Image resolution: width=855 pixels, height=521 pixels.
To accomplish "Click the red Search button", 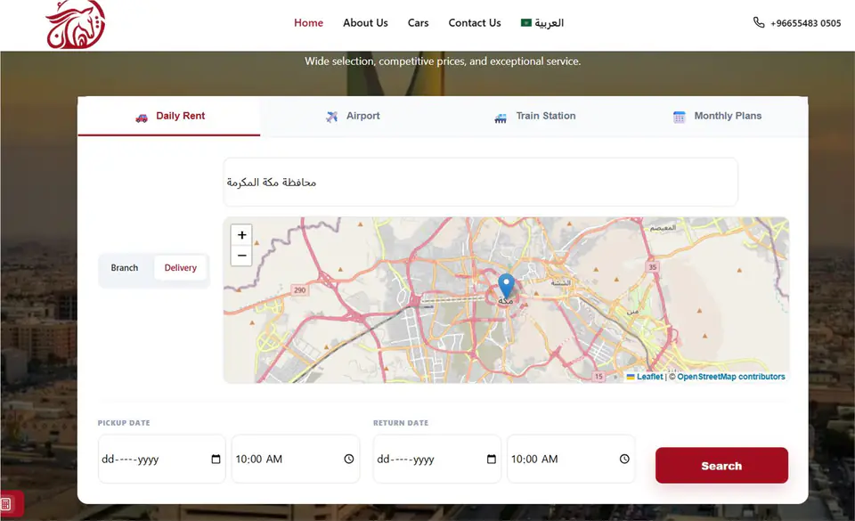I will tap(721, 466).
